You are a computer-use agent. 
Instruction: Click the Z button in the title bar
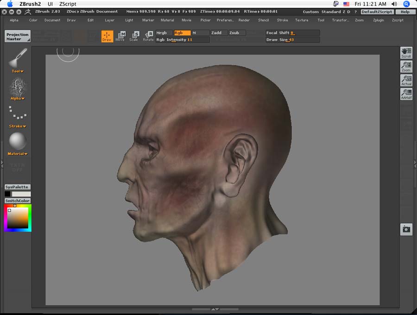(344, 12)
